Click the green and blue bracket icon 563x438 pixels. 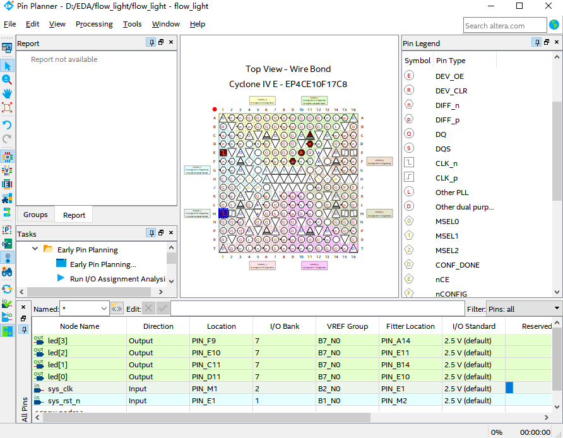7,212
